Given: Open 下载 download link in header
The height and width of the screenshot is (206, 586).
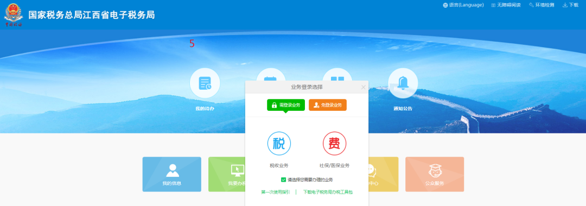Looking at the screenshot, I should 571,5.
